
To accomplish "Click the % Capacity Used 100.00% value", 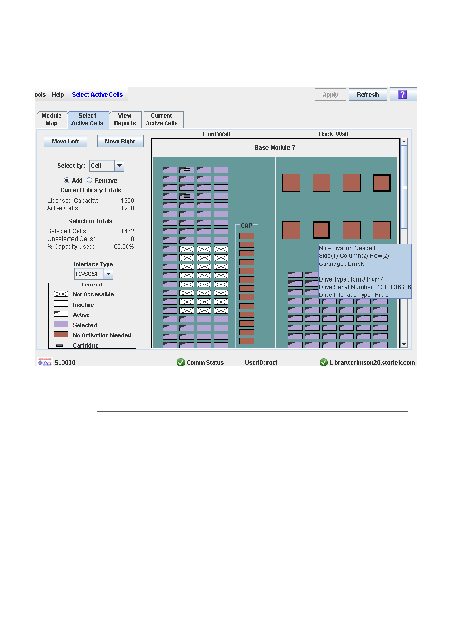I will (122, 247).
